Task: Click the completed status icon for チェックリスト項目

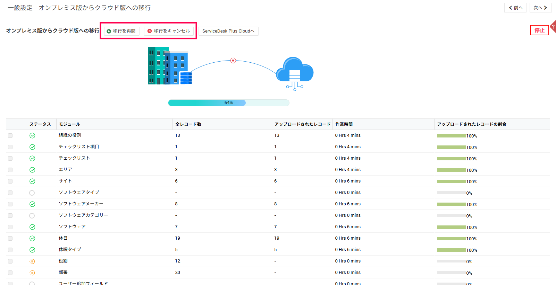Action: pos(32,147)
